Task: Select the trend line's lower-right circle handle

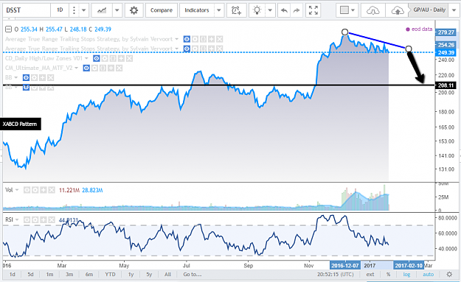Action: (409, 49)
